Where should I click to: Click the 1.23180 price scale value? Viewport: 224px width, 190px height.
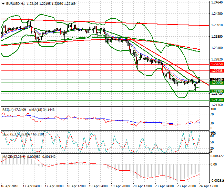coord(217,48)
